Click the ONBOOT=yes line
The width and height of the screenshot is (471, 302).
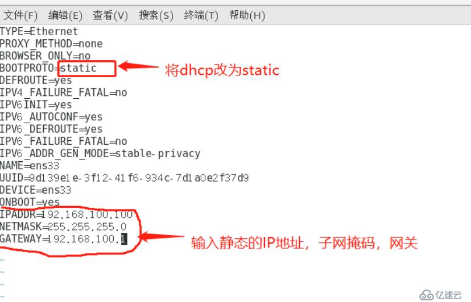coord(30,203)
